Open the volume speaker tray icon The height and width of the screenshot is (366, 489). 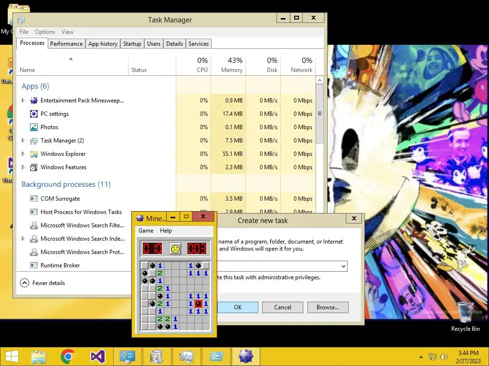tap(444, 356)
